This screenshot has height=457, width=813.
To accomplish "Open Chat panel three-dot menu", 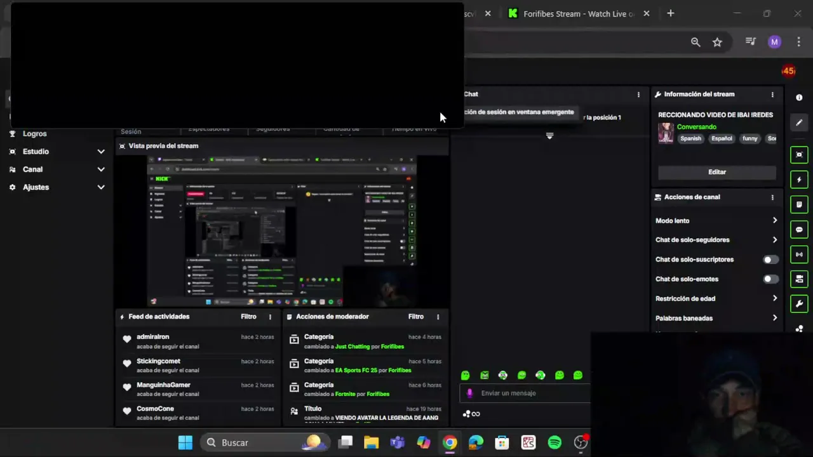I will click(638, 95).
